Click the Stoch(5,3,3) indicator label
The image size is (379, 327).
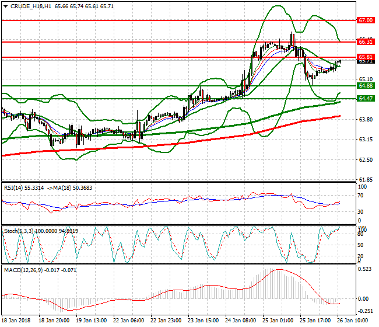(19, 231)
